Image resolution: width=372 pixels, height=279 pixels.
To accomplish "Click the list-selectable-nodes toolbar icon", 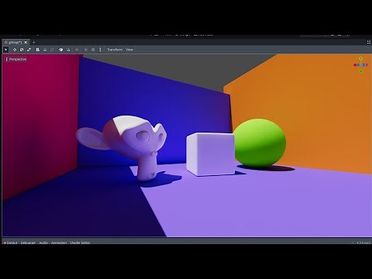I will 38,50.
